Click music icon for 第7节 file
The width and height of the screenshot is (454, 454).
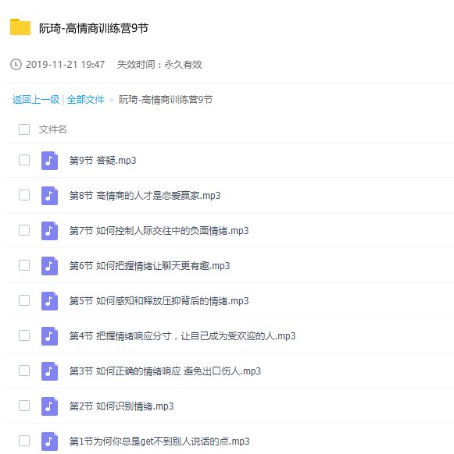click(49, 231)
